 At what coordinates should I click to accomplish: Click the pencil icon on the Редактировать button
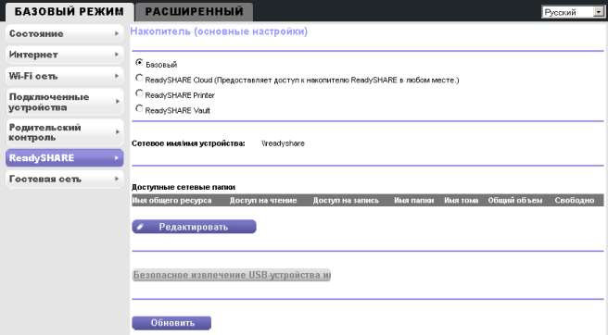pyautogui.click(x=140, y=227)
